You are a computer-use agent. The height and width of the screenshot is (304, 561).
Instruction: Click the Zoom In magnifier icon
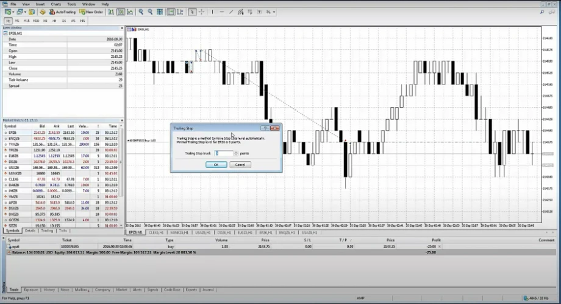pos(141,12)
